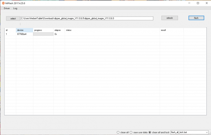Viewport: 211px width, 135px height.
Task: Open the Driver menu
Action: click(7, 8)
